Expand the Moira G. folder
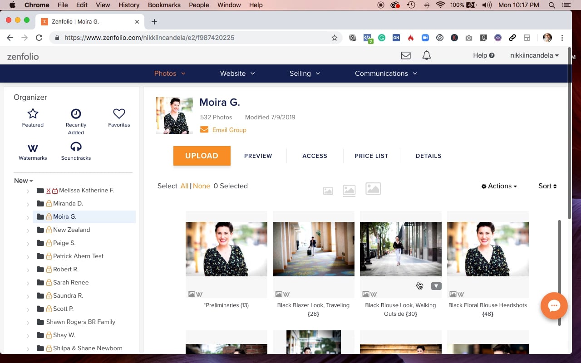Viewport: 581px width, 363px height. (x=28, y=217)
